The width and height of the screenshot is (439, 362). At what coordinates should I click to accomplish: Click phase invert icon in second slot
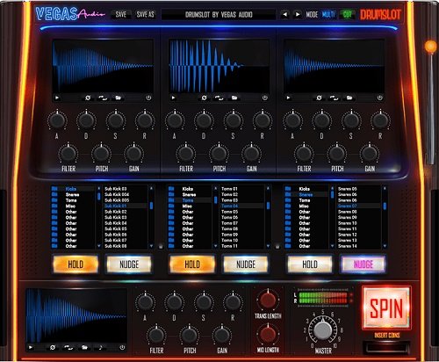click(204, 98)
